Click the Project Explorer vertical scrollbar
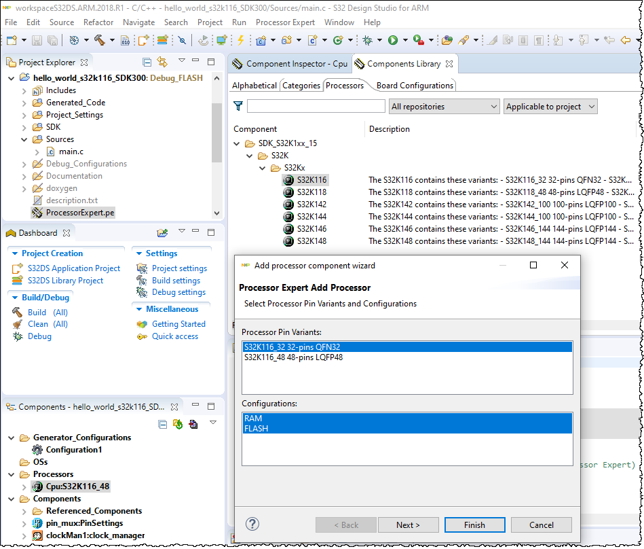 (x=217, y=132)
